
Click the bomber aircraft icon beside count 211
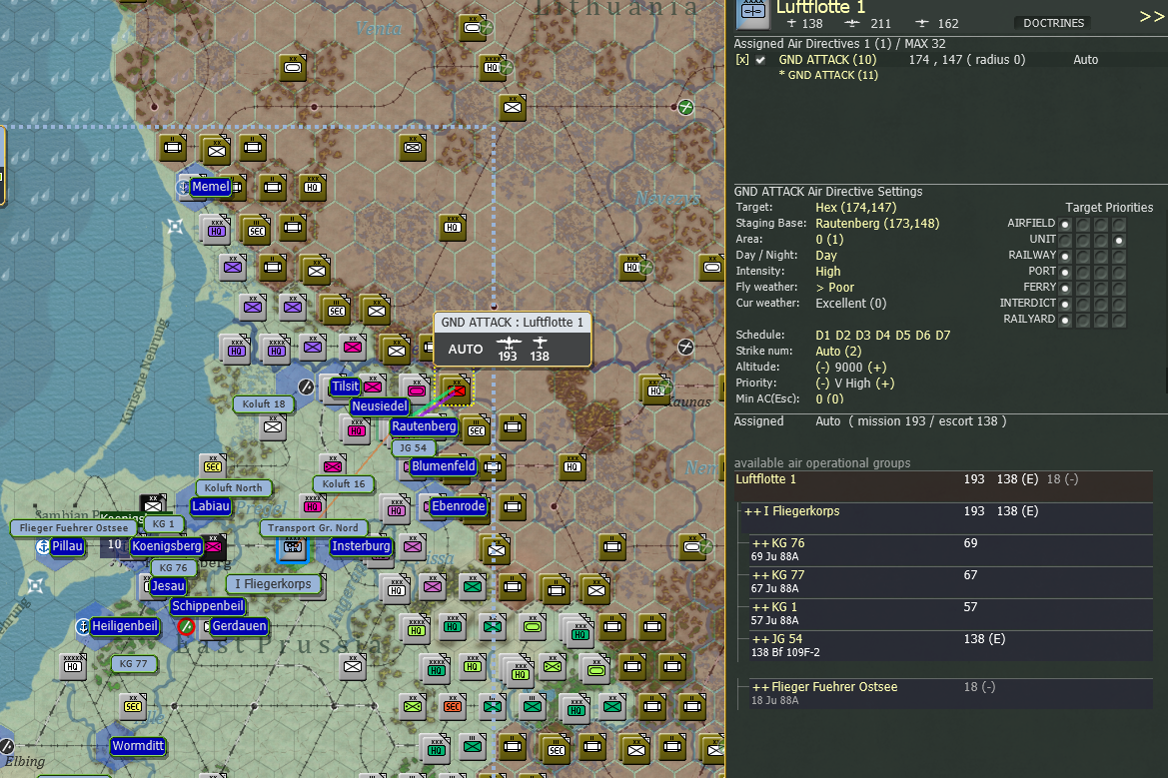[852, 24]
